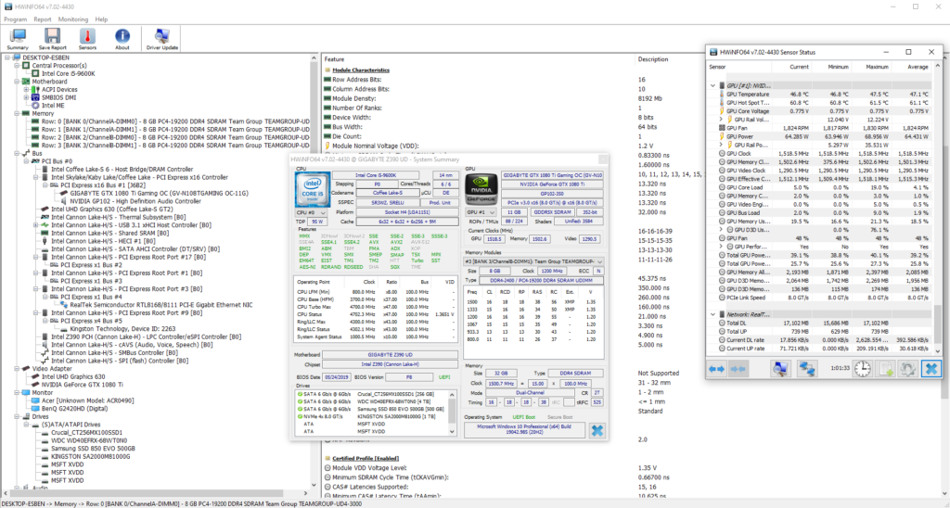The height and width of the screenshot is (508, 950).
Task: Click the Crucial SATA drive status icon
Action: tap(300, 394)
